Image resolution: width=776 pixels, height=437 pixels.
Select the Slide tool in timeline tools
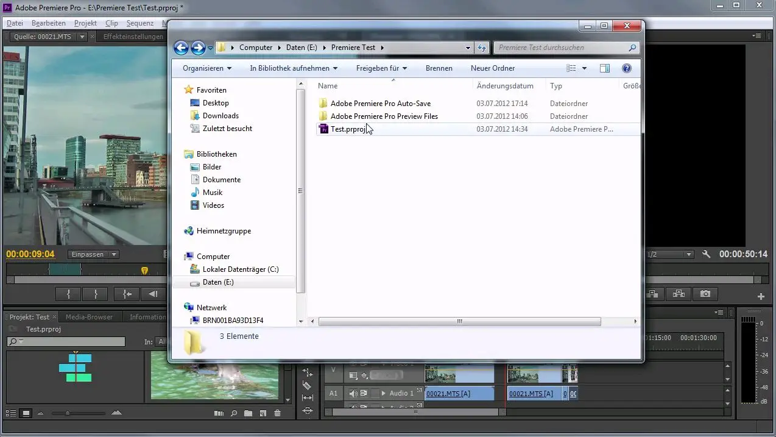[x=307, y=411]
